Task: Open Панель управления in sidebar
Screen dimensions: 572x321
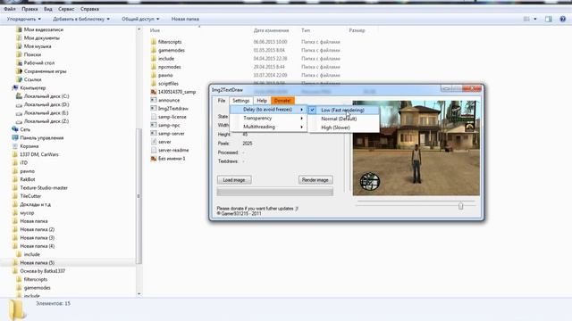Action: 42,138
